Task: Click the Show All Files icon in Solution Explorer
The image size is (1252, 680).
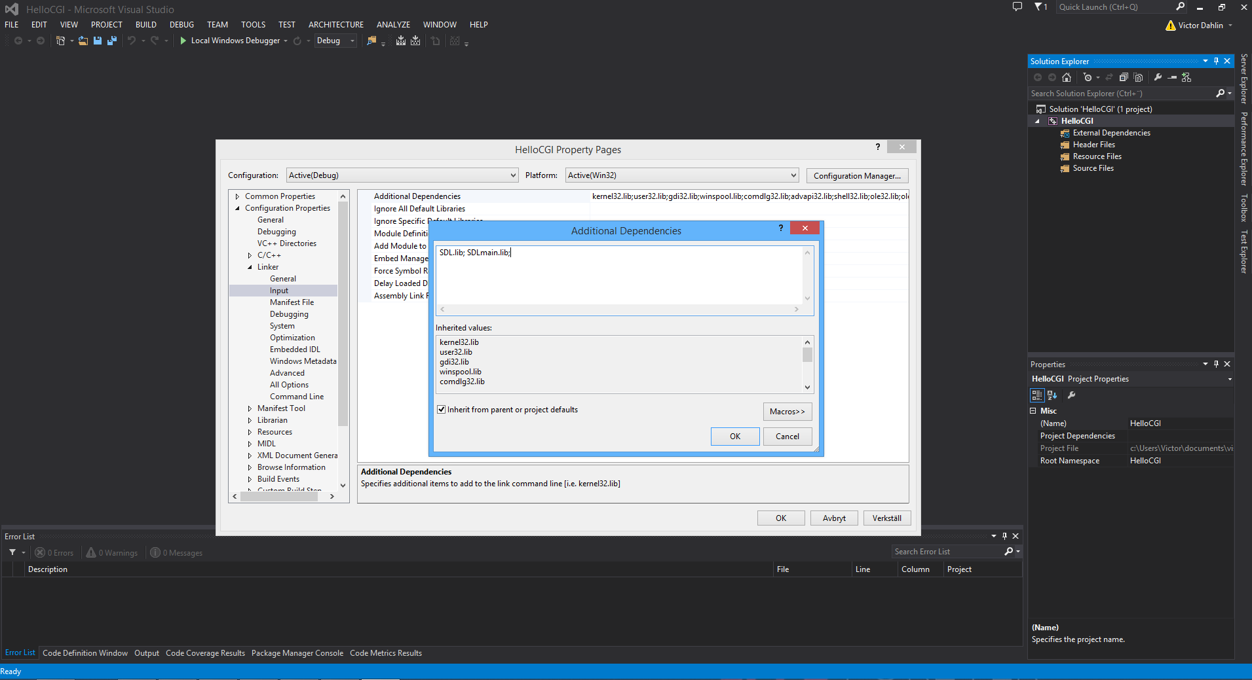Action: 1138,77
